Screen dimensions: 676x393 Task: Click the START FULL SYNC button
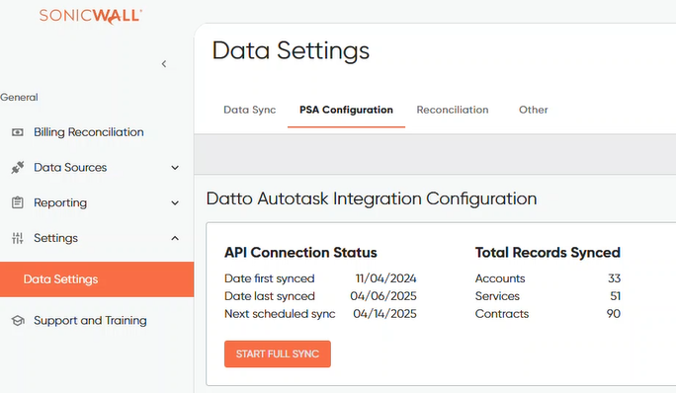click(278, 354)
